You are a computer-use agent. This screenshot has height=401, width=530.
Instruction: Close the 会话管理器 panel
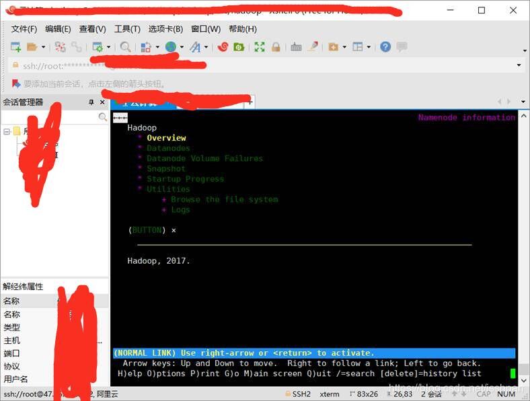[102, 102]
